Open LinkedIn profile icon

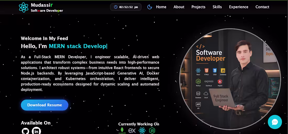(x=36, y=131)
